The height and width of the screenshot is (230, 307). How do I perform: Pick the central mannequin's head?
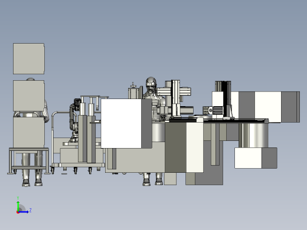point(151,84)
